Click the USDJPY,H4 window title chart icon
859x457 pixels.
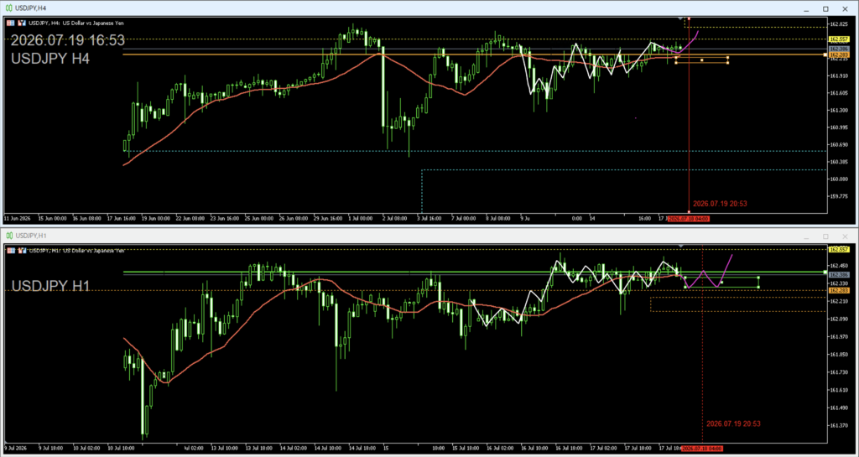click(9, 8)
